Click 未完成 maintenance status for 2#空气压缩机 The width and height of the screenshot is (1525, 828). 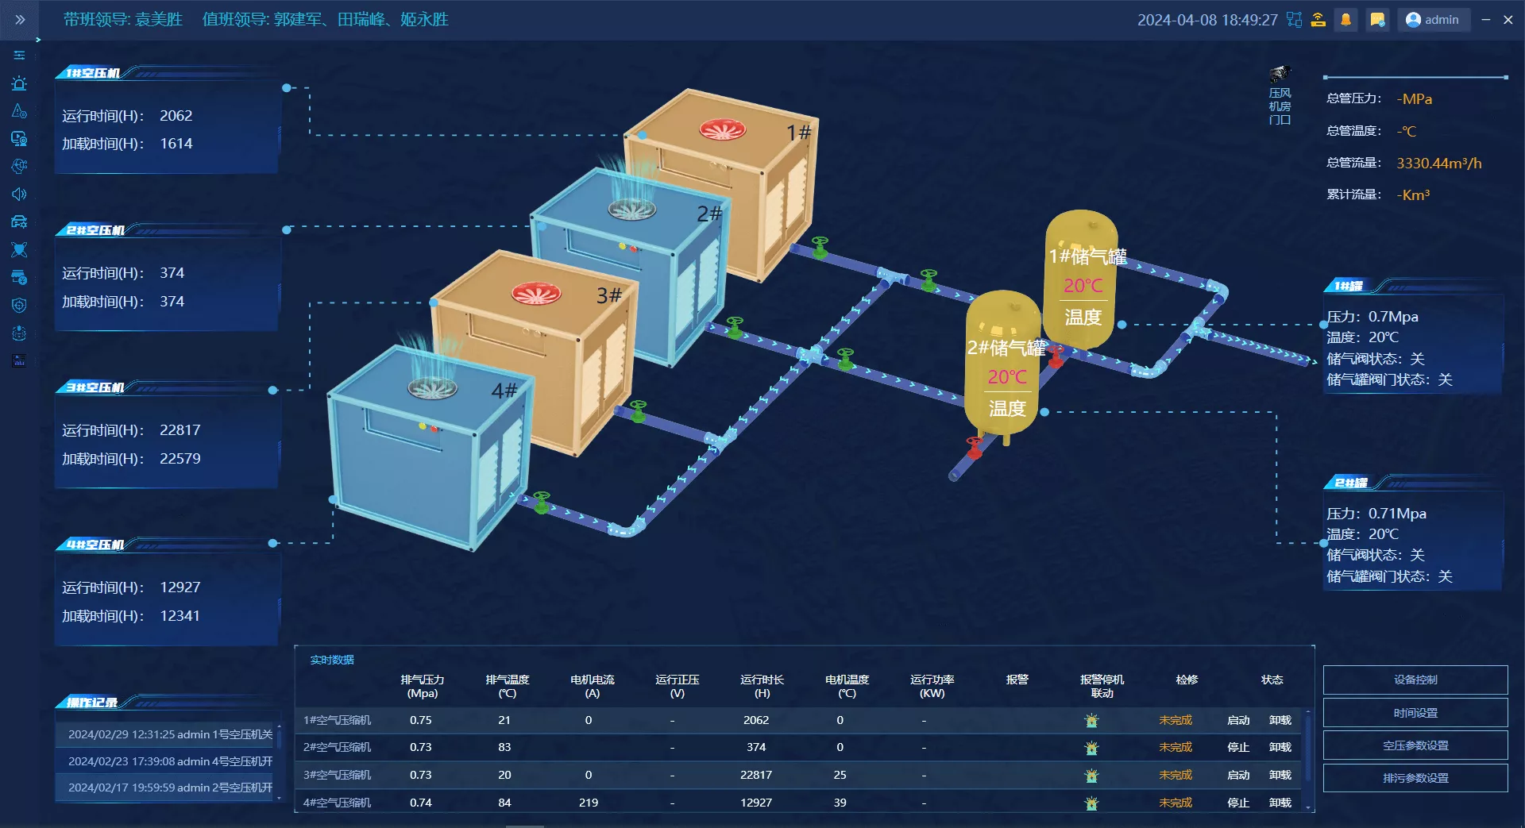(x=1176, y=748)
